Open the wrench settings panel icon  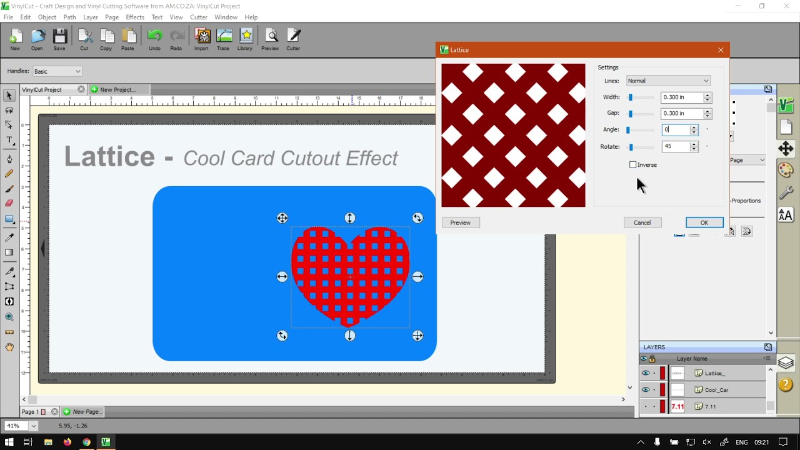(x=786, y=192)
